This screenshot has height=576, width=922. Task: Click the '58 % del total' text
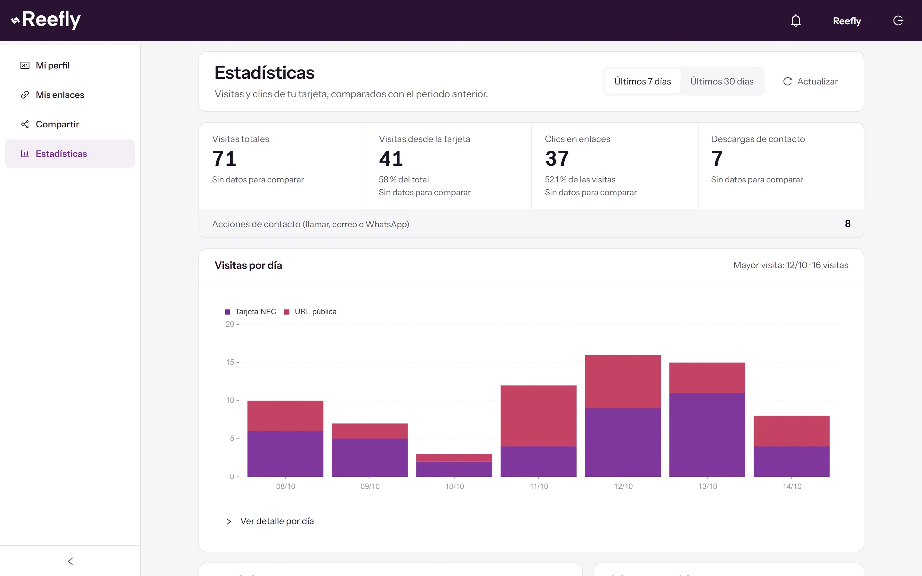coord(403,180)
